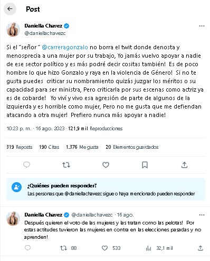
Task: Open Daniella Chavez's profile picture on main post
Action: pyautogui.click(x=13, y=30)
